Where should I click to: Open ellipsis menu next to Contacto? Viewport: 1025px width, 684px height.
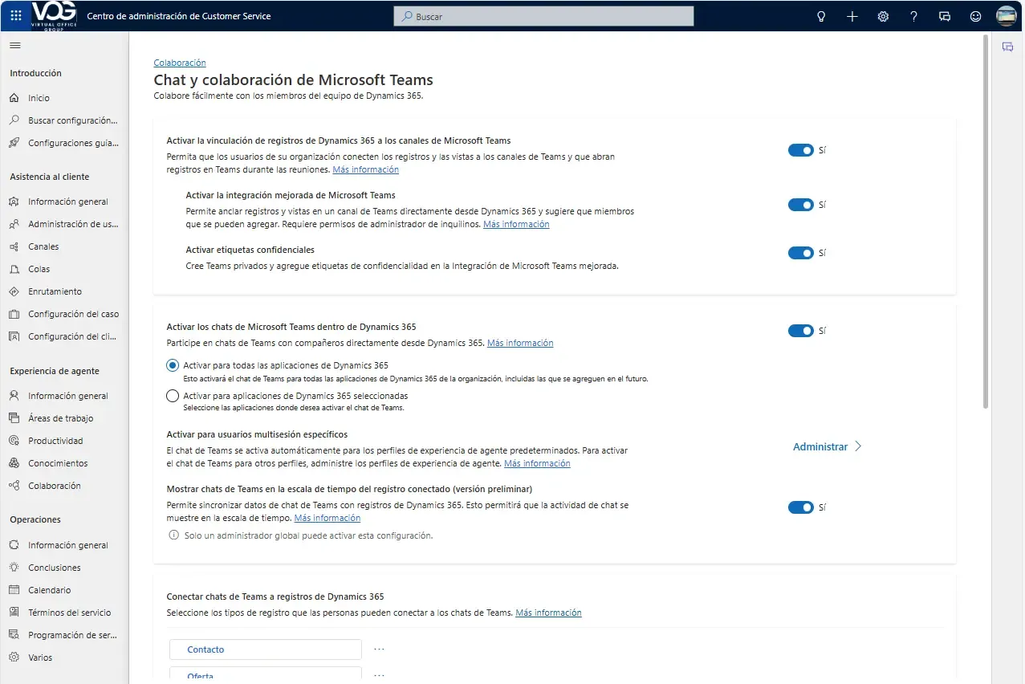point(379,649)
